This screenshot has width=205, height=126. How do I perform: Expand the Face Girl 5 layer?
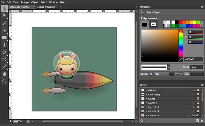tap(146, 107)
